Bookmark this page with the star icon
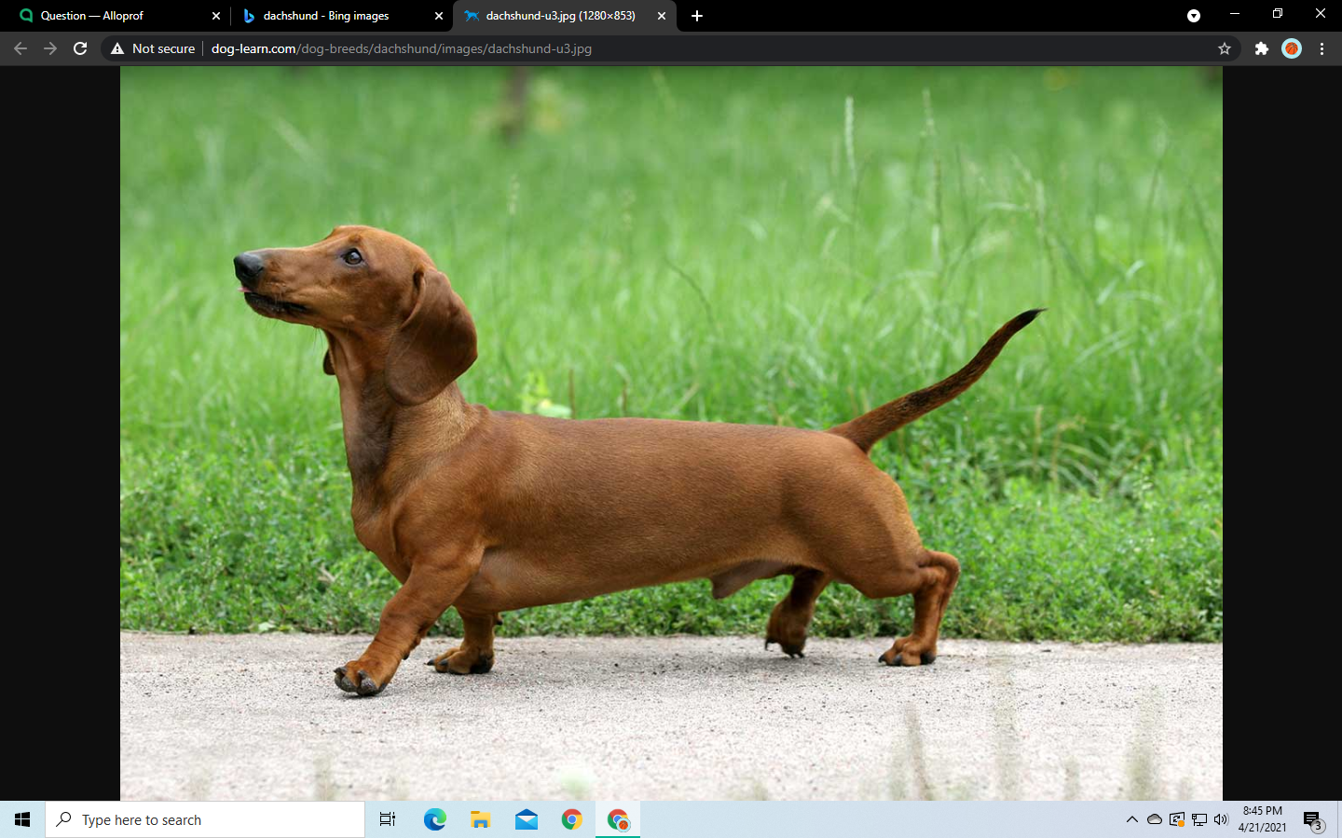 point(1225,48)
